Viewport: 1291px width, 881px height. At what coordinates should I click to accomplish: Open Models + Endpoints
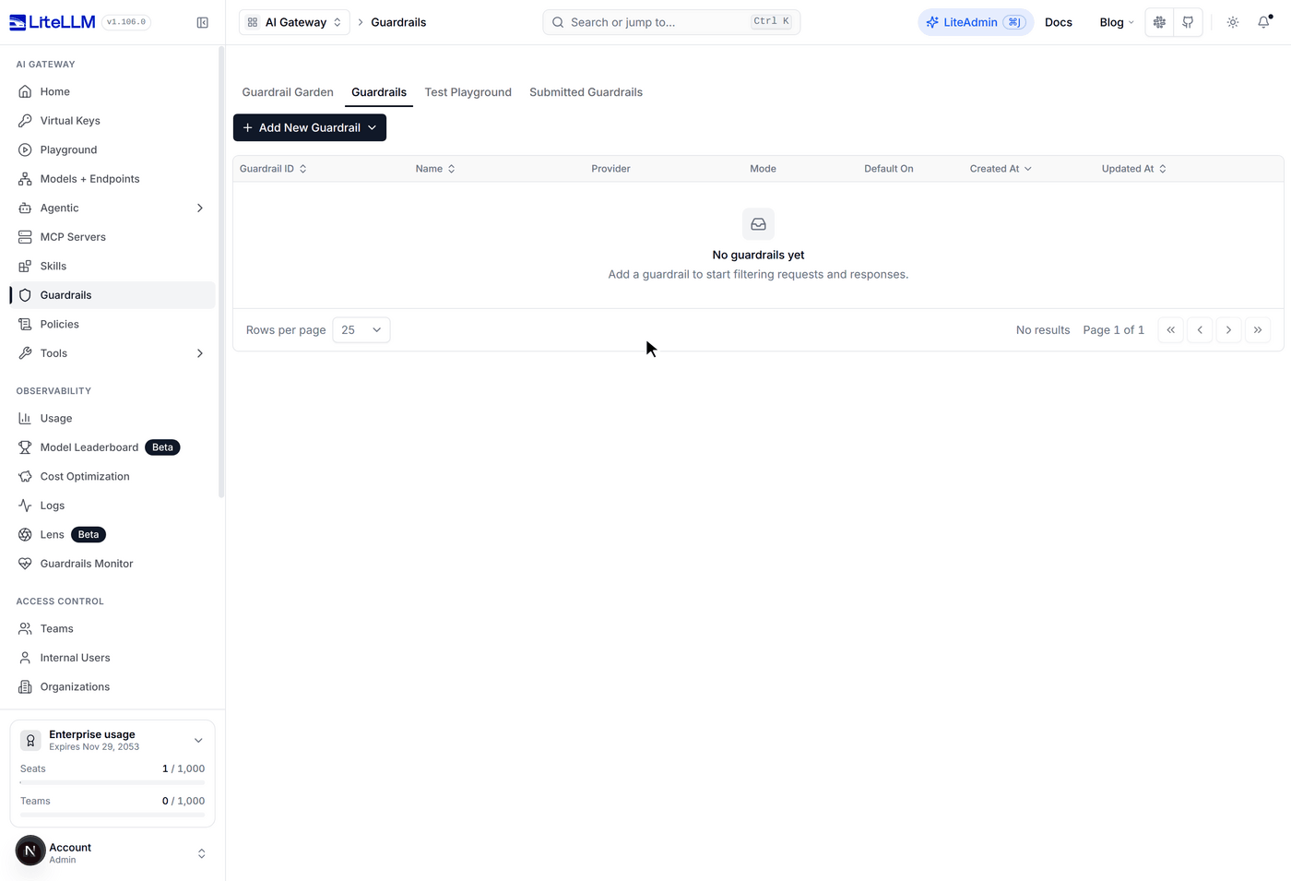pyautogui.click(x=113, y=179)
